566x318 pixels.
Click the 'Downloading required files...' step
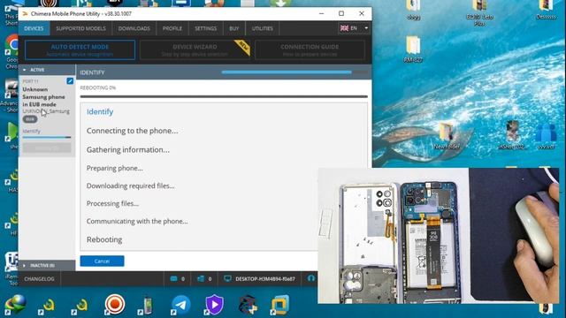130,185
